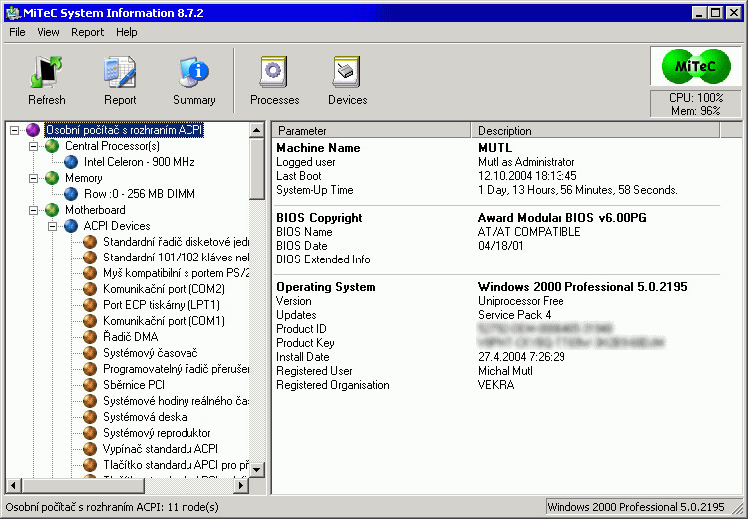Click the CPU and Mem usage indicator

pos(696,104)
